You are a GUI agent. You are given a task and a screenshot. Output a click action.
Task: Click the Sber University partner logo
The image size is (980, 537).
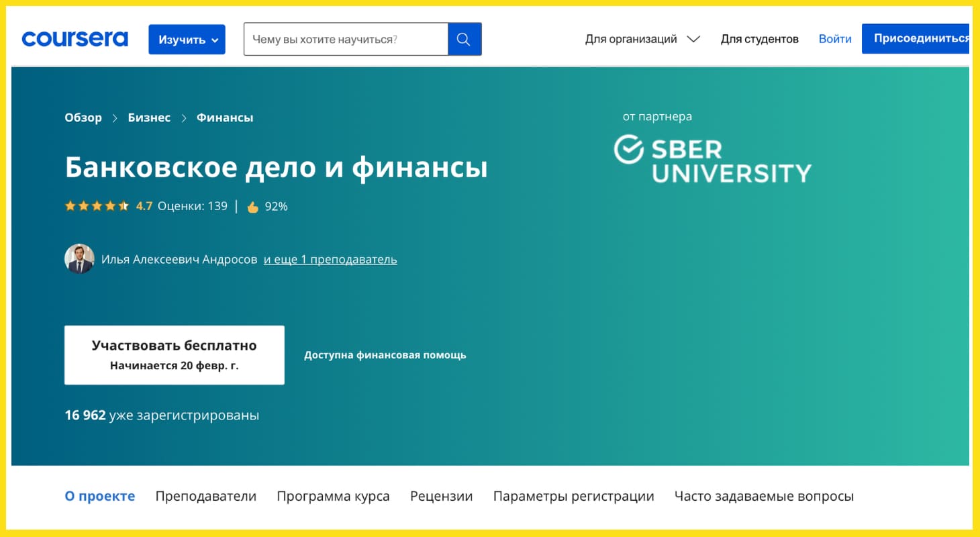713,159
